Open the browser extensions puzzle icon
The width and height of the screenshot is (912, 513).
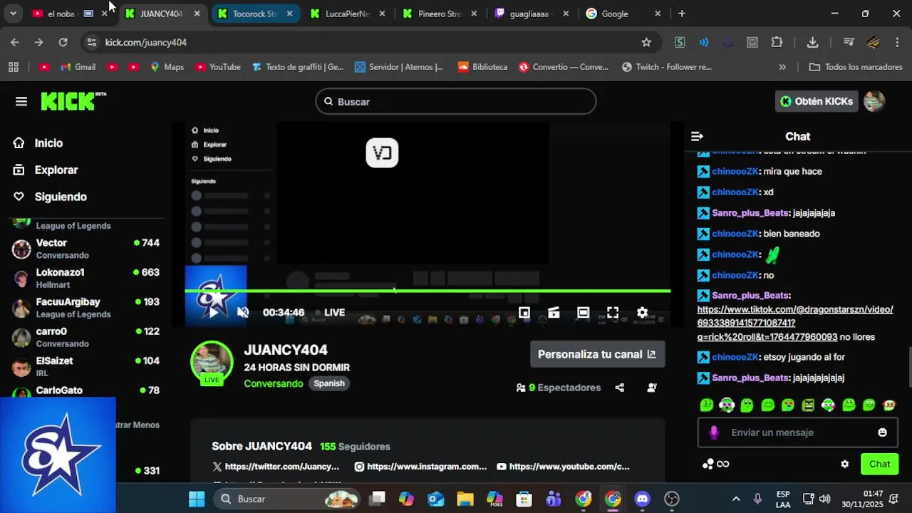(x=777, y=42)
